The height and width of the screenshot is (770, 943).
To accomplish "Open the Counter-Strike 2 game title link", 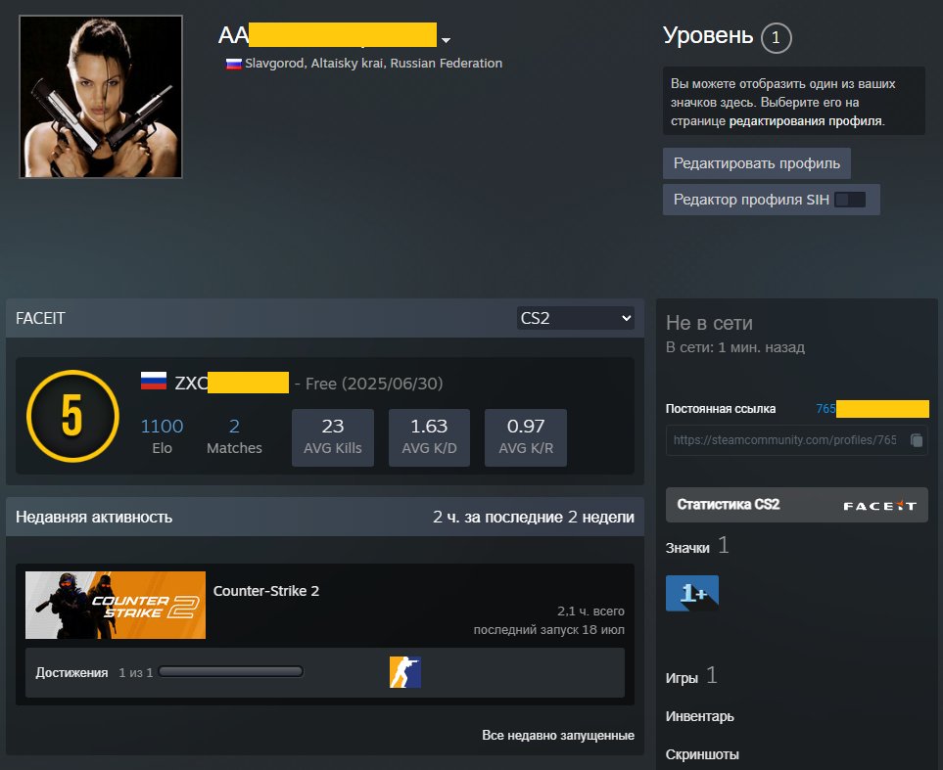I will (x=266, y=591).
